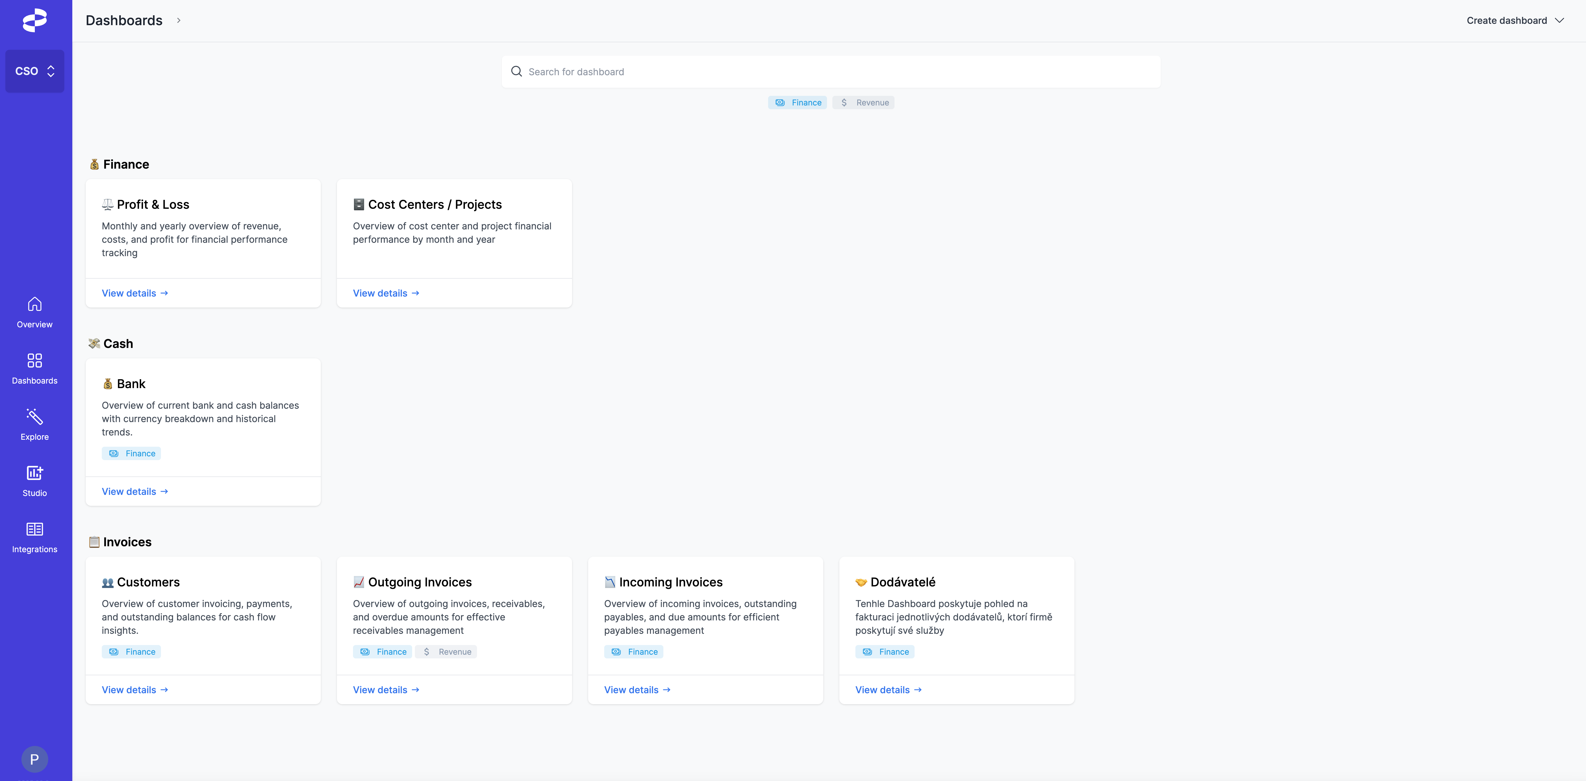Click the app logo at top-left

[35, 20]
